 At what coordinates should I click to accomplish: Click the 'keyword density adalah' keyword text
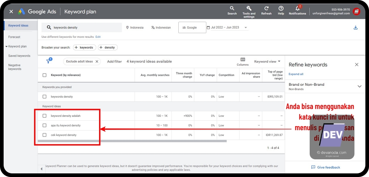[x=65, y=116]
